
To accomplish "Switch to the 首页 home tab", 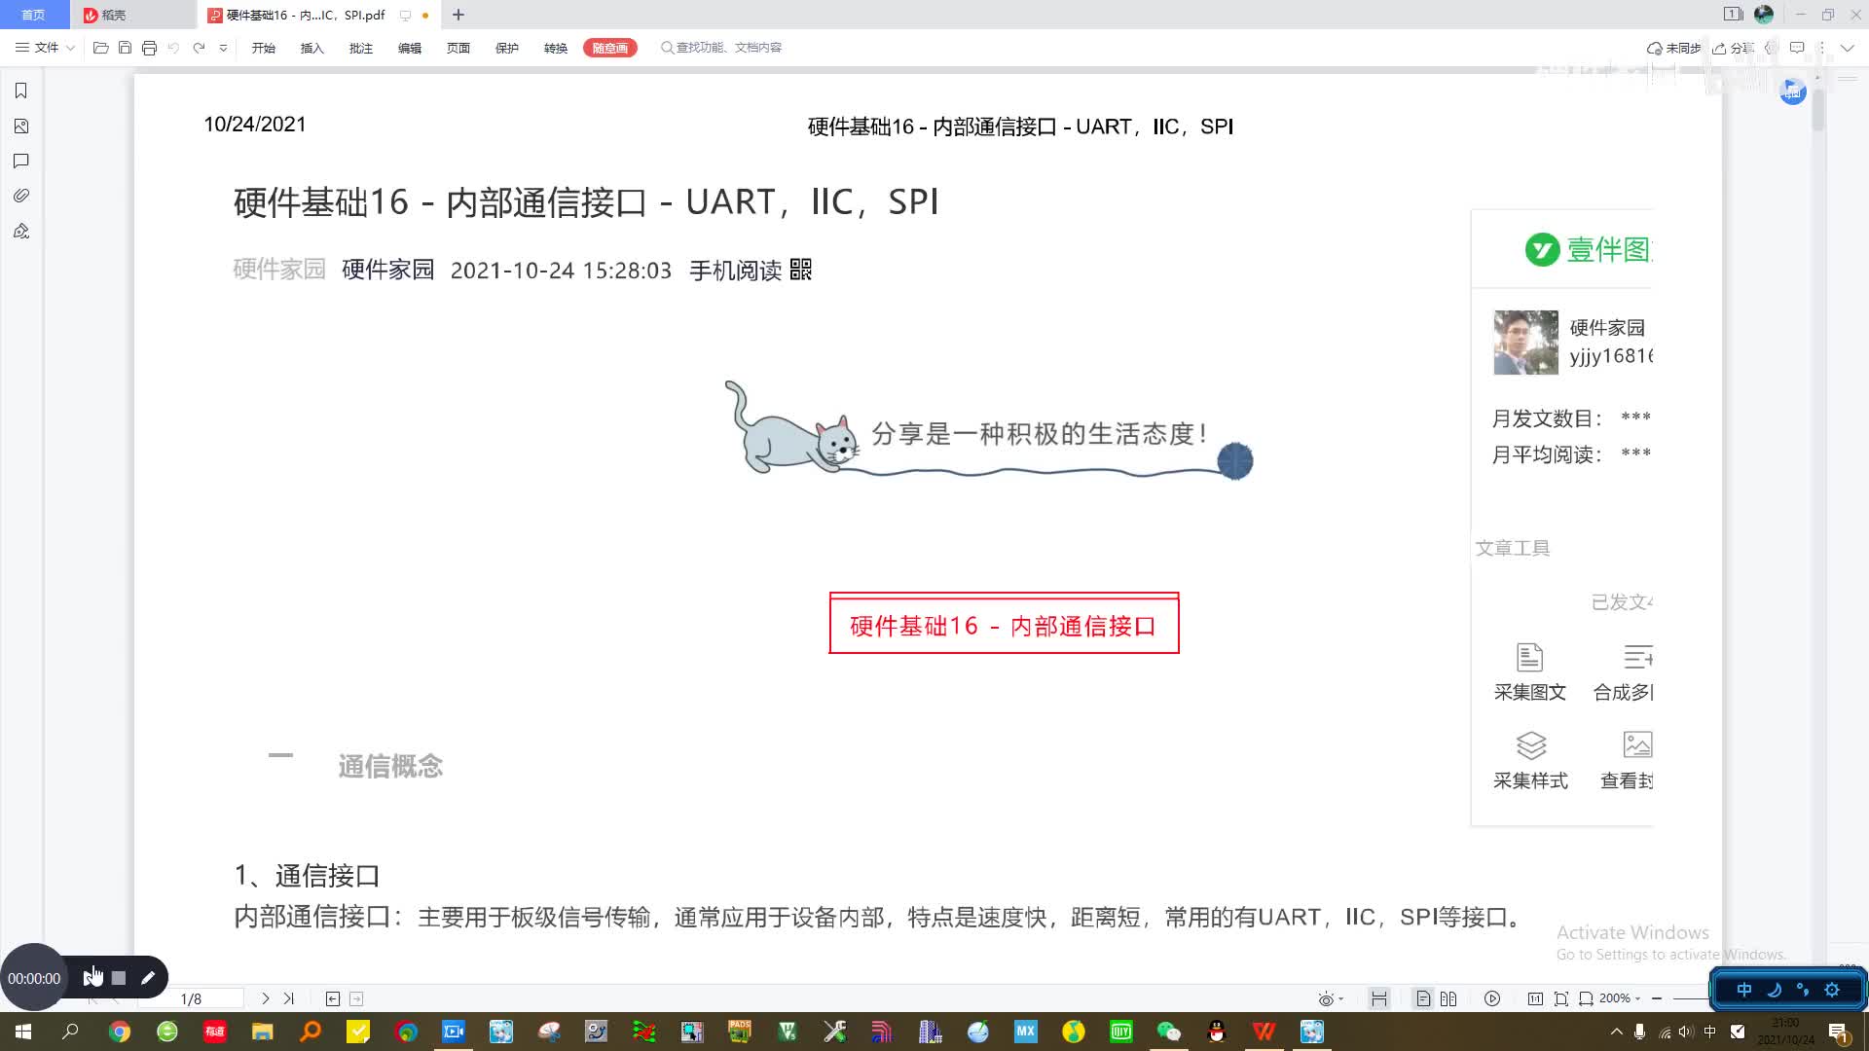I will point(34,15).
